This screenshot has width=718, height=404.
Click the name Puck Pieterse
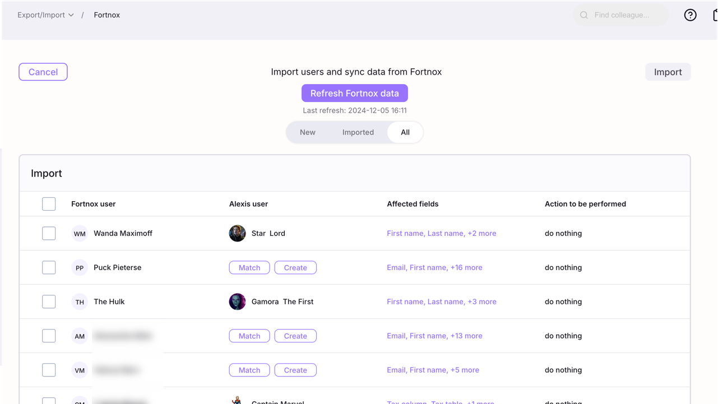118,267
